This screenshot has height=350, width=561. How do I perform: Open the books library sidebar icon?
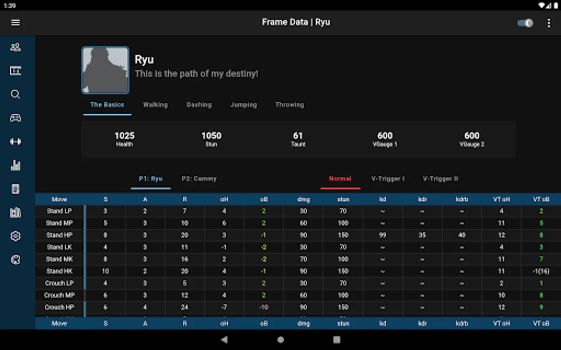[16, 212]
